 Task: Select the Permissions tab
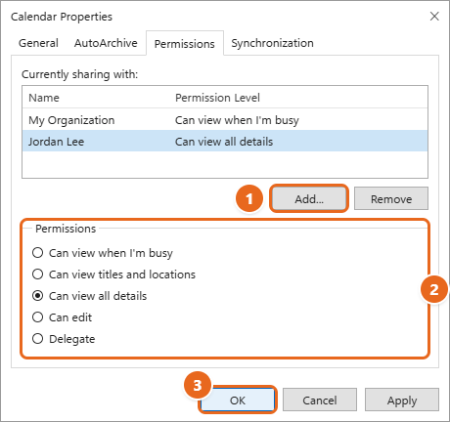point(185,44)
